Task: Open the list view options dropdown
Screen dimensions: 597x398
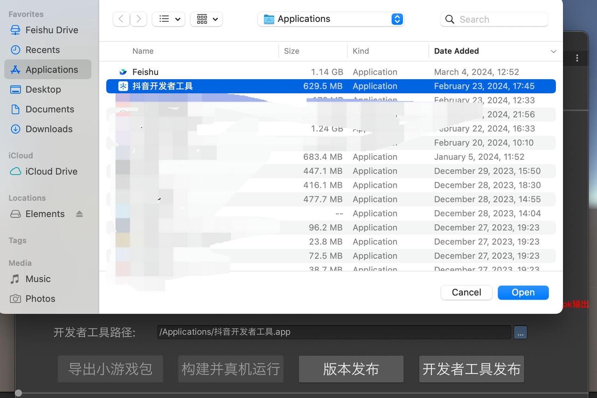Action: (169, 19)
